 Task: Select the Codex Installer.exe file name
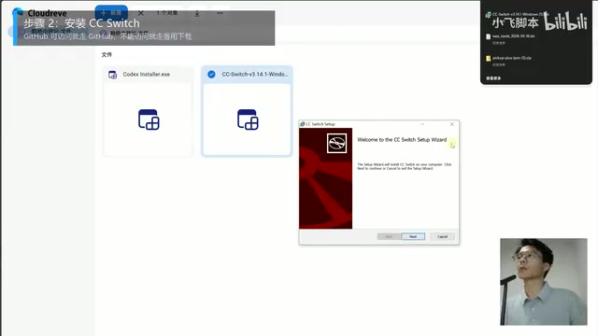click(x=147, y=75)
